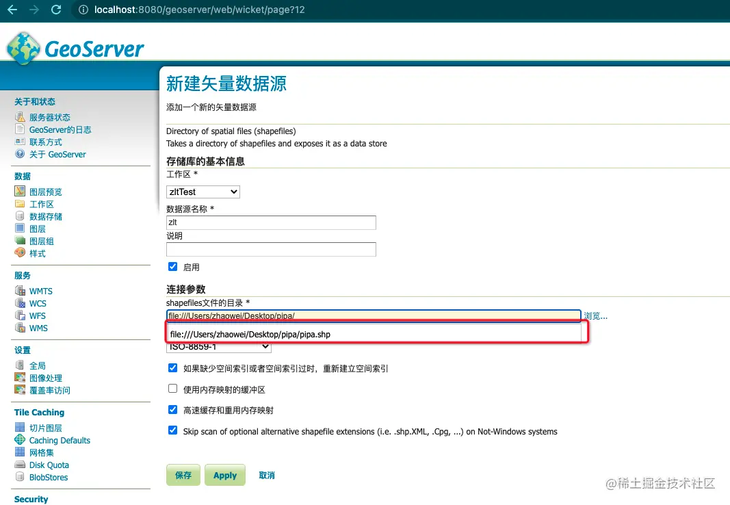The image size is (730, 505).
Task: Click the browser forward arrow
Action: pos(34,10)
